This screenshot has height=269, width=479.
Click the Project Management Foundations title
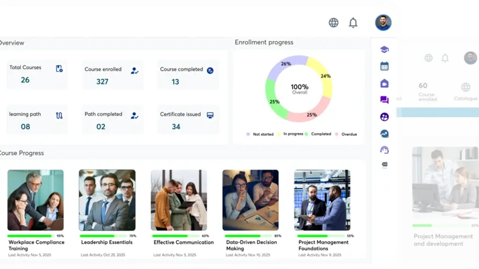[x=323, y=245]
